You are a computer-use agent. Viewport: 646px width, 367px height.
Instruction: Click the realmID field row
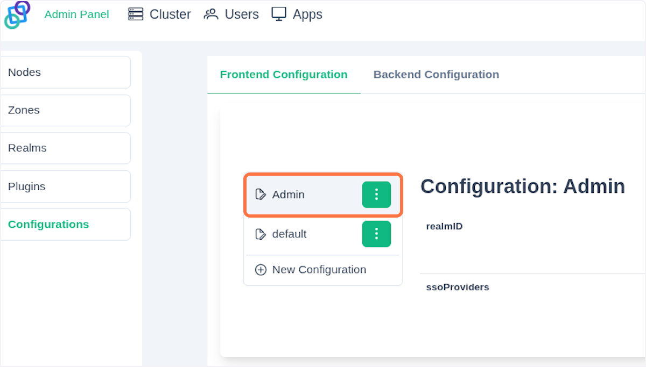444,226
